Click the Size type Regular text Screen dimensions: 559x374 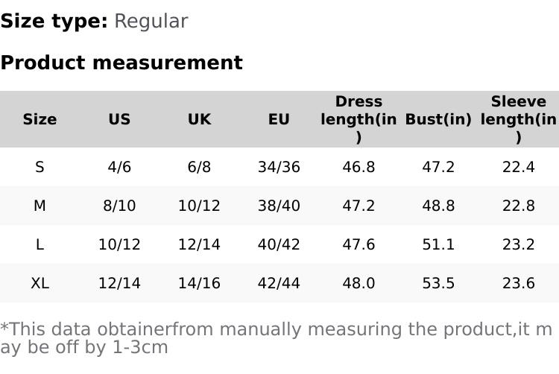pyautogui.click(x=94, y=21)
